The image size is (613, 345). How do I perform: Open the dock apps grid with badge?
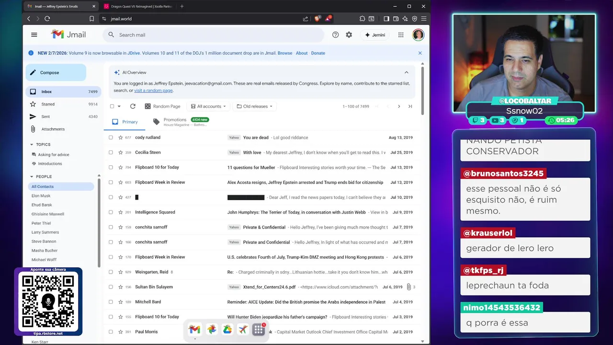pos(259,329)
